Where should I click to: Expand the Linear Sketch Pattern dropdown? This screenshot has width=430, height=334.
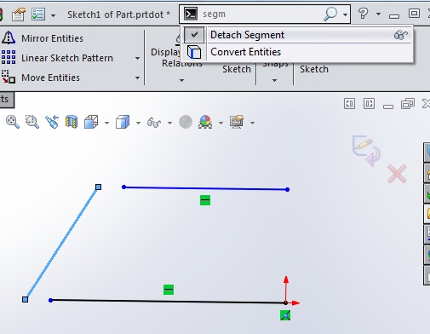click(137, 59)
